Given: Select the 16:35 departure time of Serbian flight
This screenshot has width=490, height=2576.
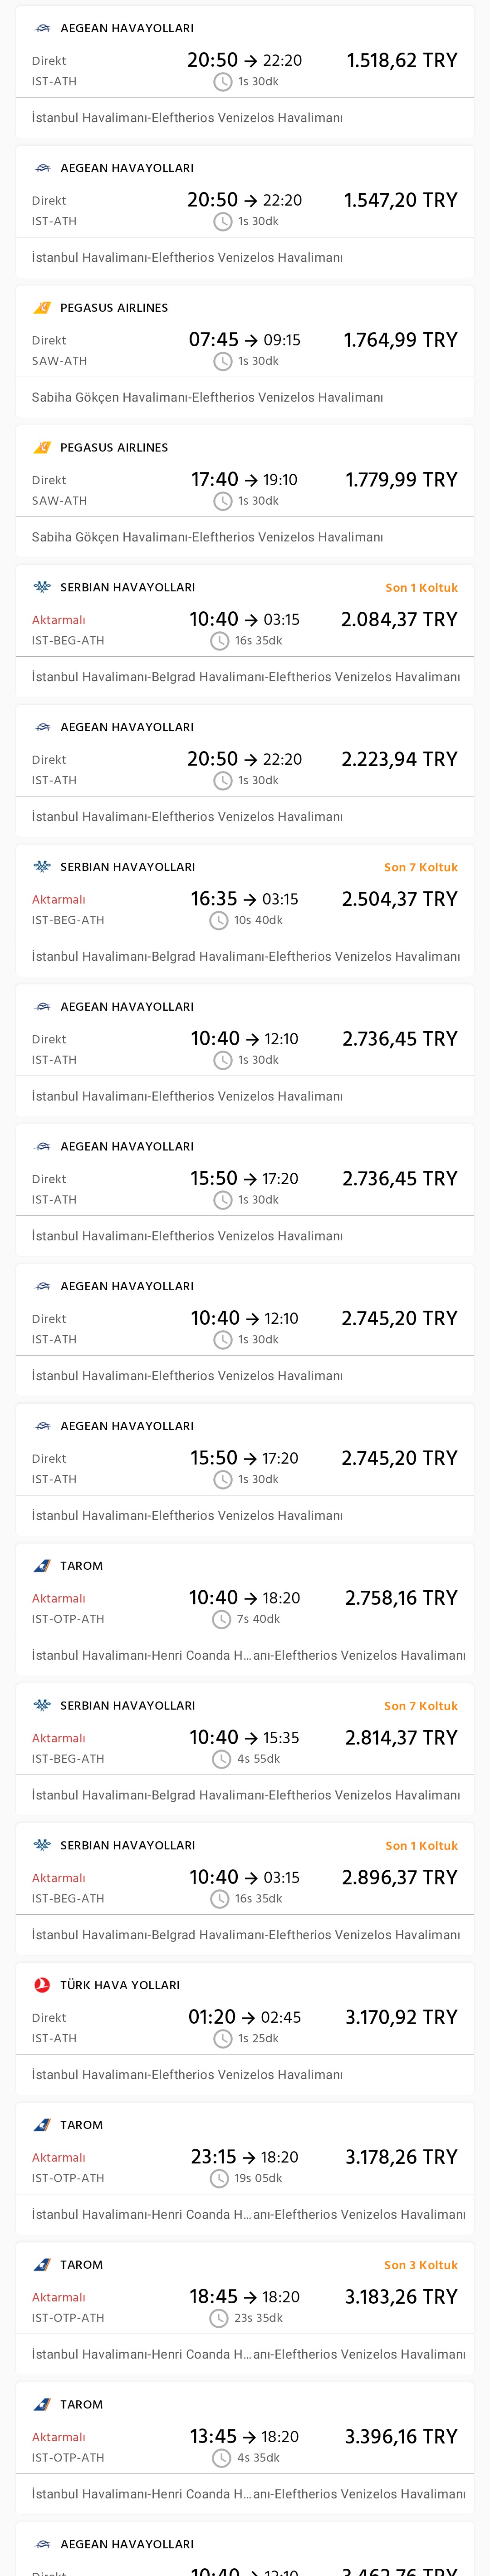Looking at the screenshot, I should tap(214, 899).
